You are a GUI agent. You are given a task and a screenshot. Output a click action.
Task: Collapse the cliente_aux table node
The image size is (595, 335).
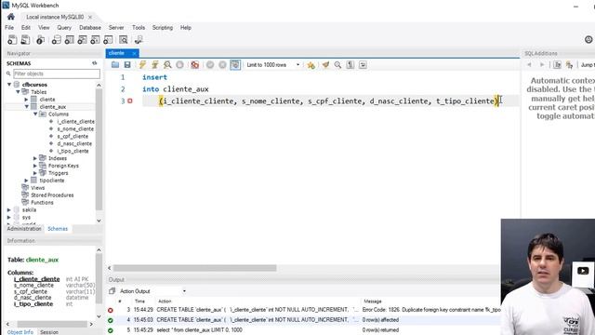27,107
